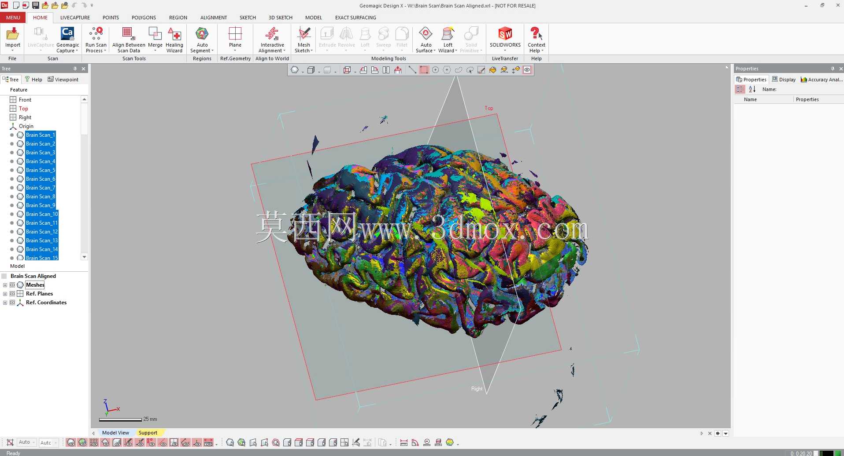Toggle the gray dot beside Brain Scan_3

tap(12, 153)
